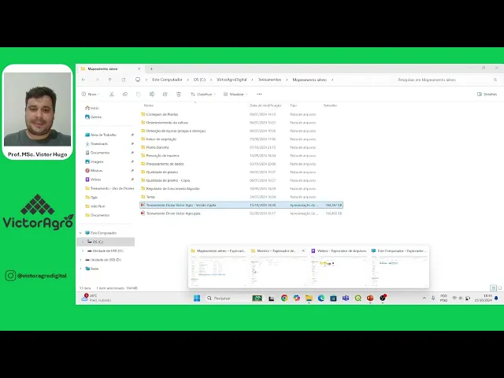Expand the OS (C:) drive node
The height and width of the screenshot is (378, 504).
pos(83,242)
